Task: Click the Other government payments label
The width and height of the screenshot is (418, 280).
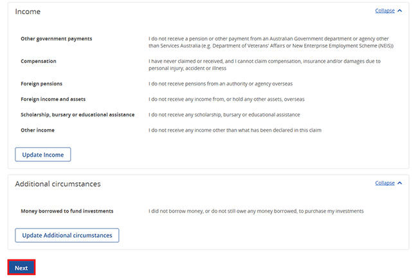Action: pos(57,39)
